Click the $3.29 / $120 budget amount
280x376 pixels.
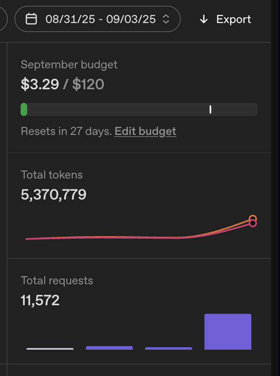(62, 84)
